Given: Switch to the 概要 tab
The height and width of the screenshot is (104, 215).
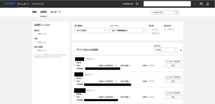Looking at the screenshot, I should (x=34, y=12).
